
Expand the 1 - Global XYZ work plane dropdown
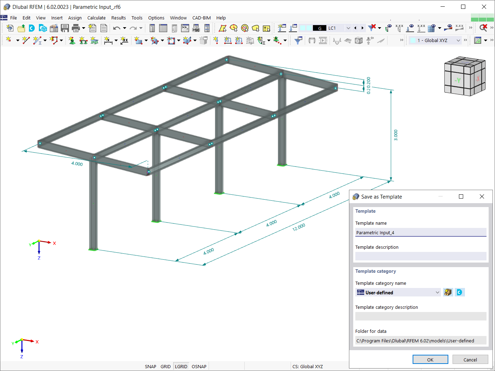point(459,40)
